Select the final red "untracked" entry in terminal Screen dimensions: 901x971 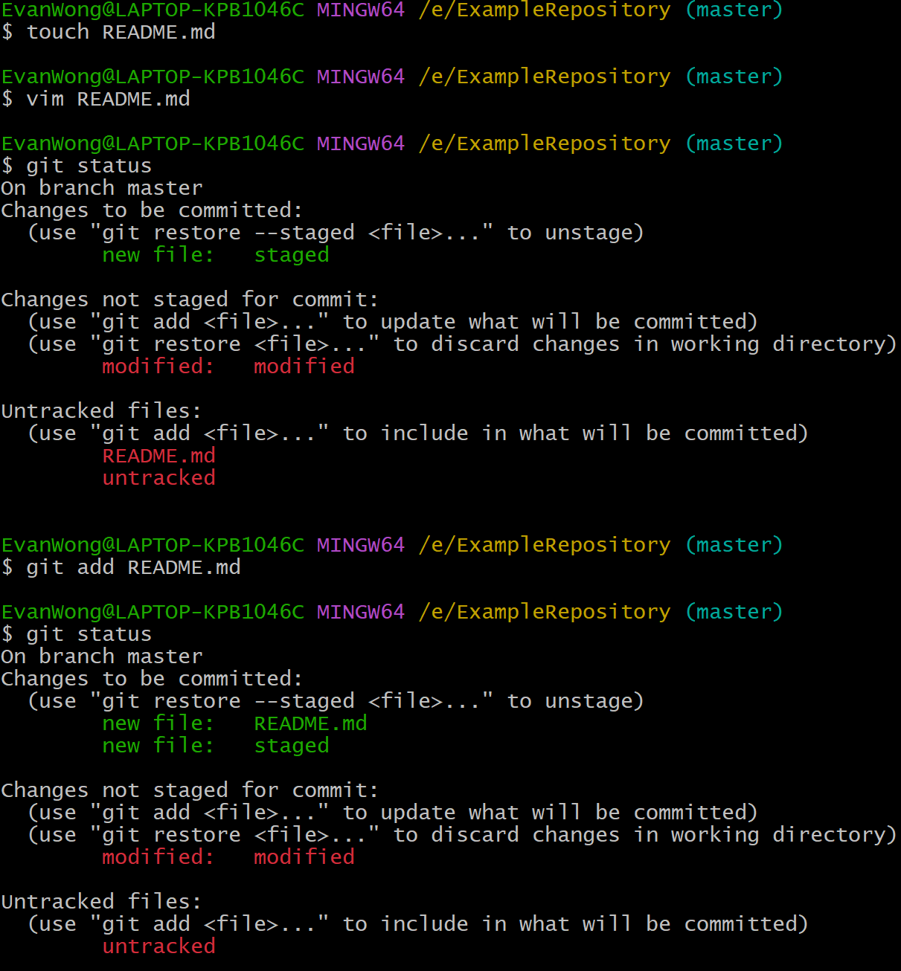click(158, 946)
